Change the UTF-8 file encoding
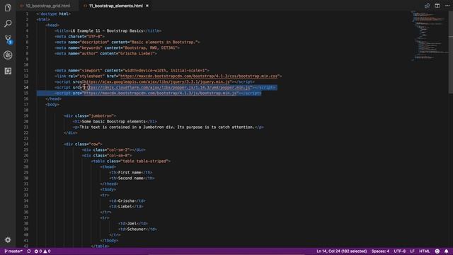This screenshot has height=255, width=453. coord(400,251)
